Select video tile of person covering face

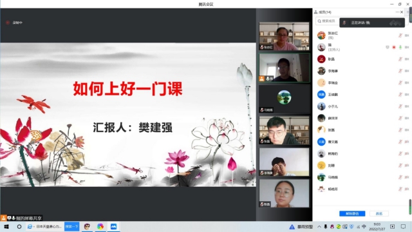pyautogui.click(x=284, y=162)
